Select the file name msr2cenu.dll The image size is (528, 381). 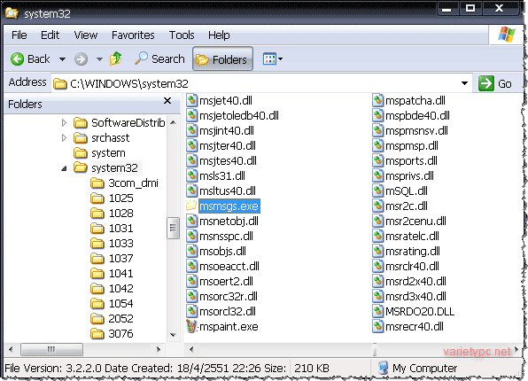point(415,221)
